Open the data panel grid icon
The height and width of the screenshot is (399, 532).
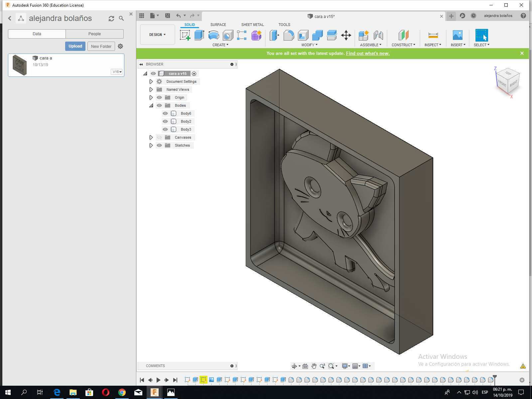coord(142,16)
